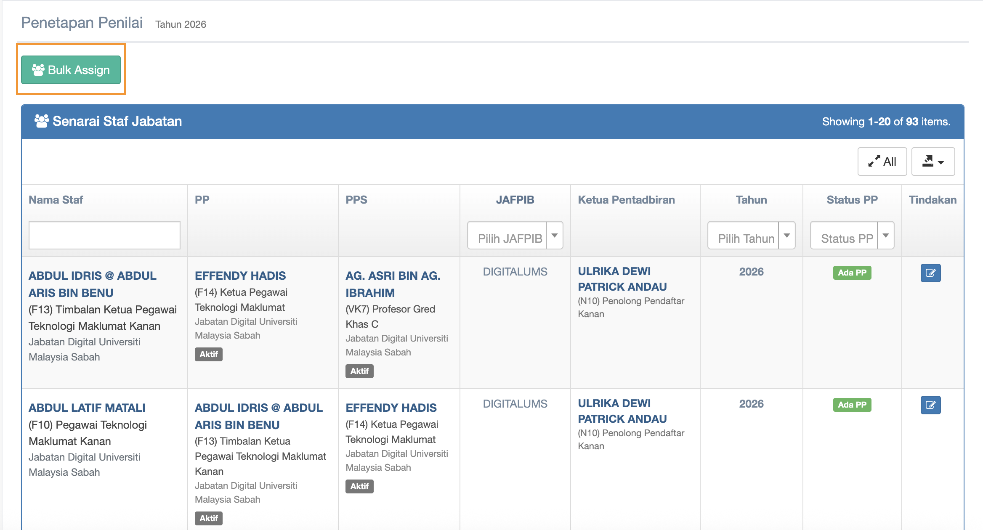983x530 pixels.
Task: Open the export dropdown button
Action: tap(933, 162)
